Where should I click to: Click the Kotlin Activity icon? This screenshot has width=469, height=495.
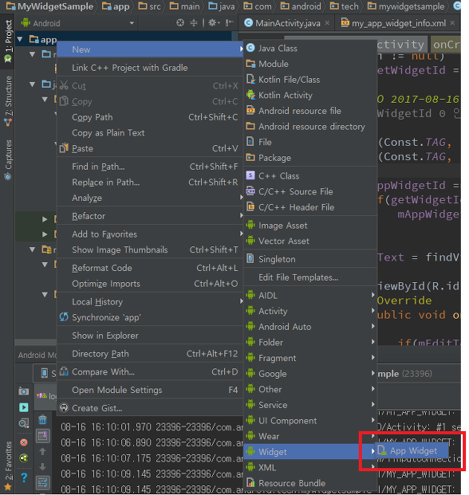[250, 95]
